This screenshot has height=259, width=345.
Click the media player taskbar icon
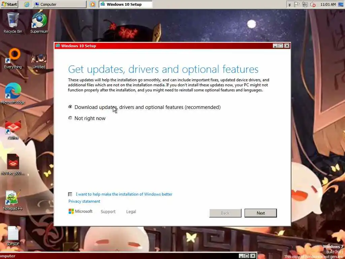pos(93,4)
